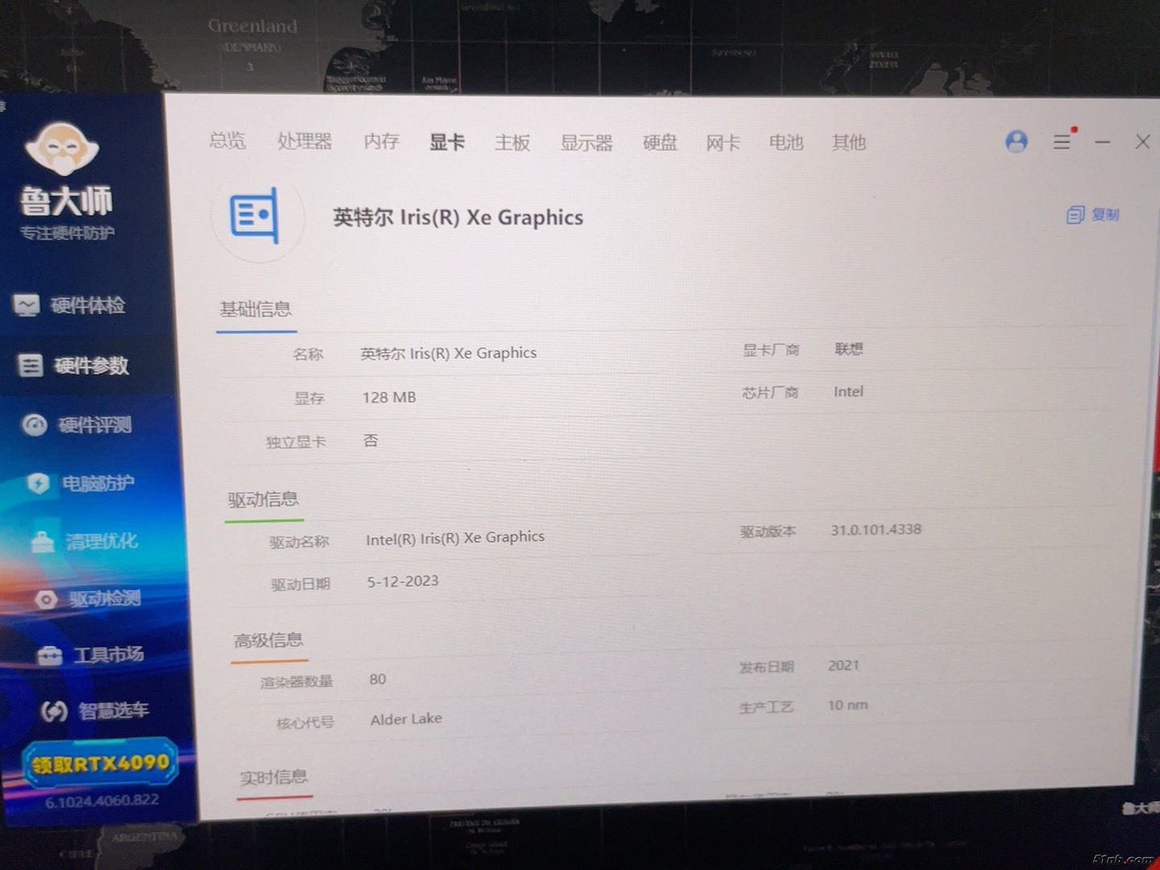The width and height of the screenshot is (1160, 870).
Task: Open 驱动检测 gear icon in sidebar
Action: pyautogui.click(x=47, y=599)
